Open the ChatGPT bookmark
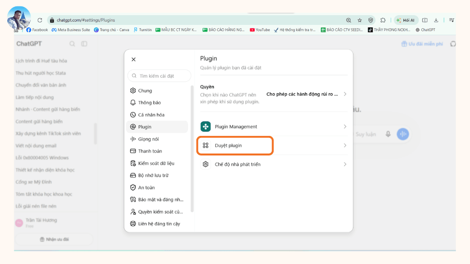Screen dimensions: 470x264 (x=425, y=30)
